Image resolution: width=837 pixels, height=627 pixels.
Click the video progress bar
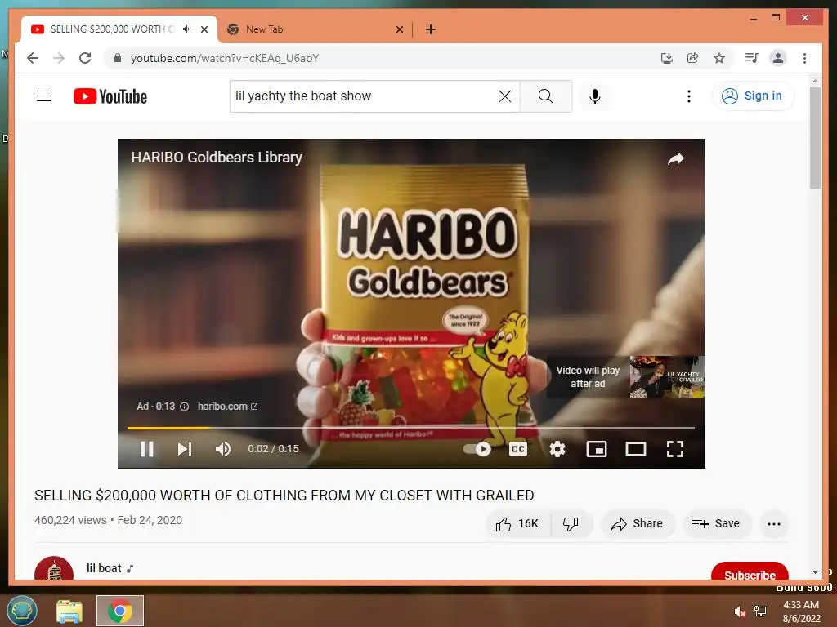click(411, 428)
